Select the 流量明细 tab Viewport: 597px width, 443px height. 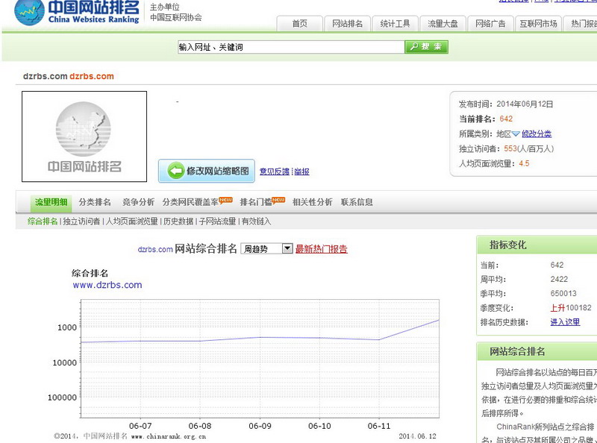coord(51,202)
